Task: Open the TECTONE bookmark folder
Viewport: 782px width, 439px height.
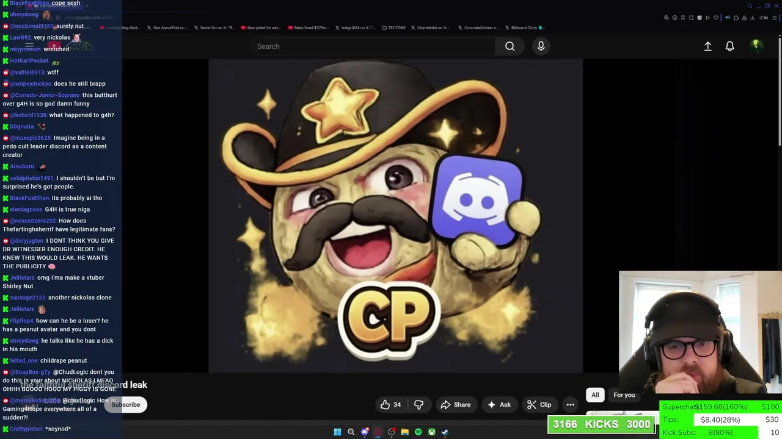Action: [x=393, y=27]
